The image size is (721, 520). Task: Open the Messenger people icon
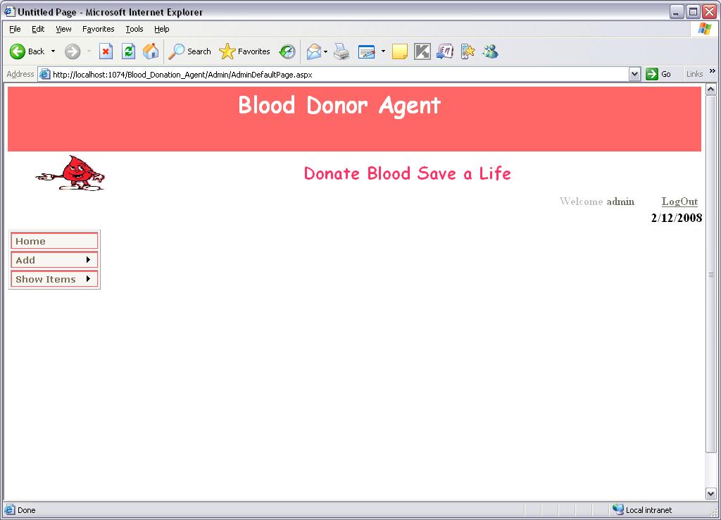pos(490,51)
